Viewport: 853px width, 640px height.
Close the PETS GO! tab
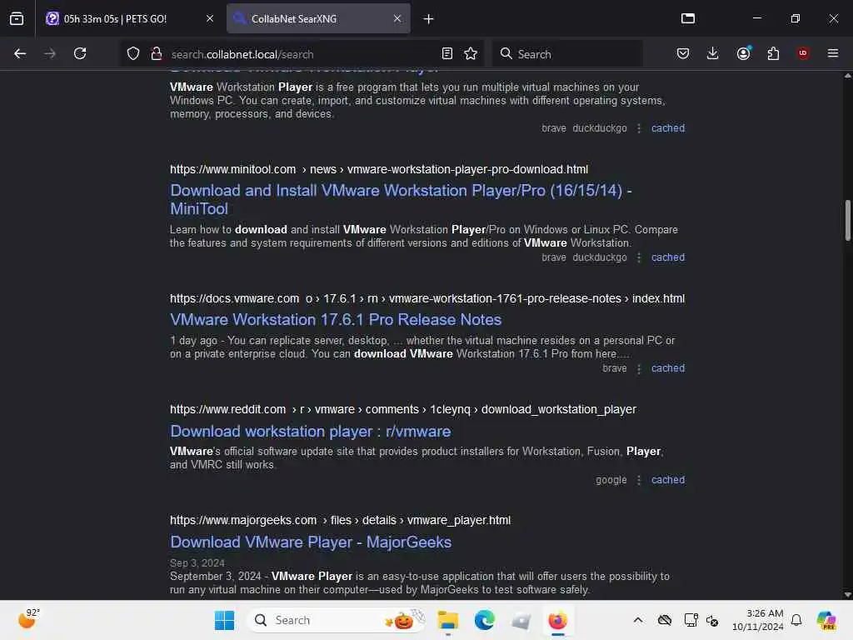(x=209, y=18)
